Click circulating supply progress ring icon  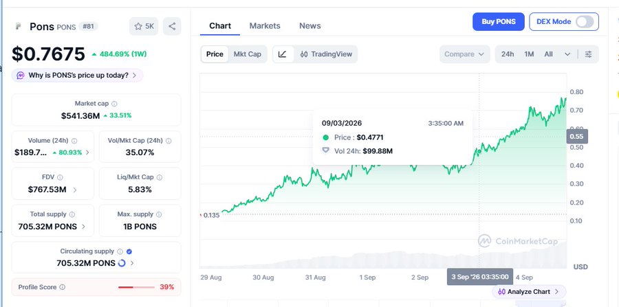pos(122,263)
